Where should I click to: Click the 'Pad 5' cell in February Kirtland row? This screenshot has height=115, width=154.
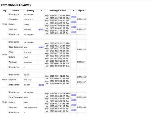[x=31, y=57]
